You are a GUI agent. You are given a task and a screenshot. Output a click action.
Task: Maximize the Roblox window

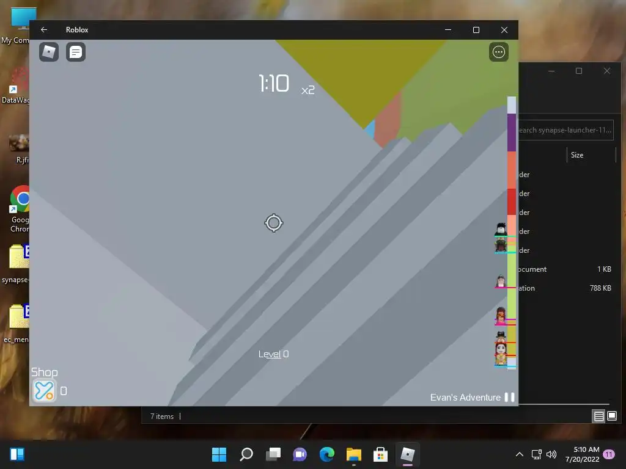point(476,30)
